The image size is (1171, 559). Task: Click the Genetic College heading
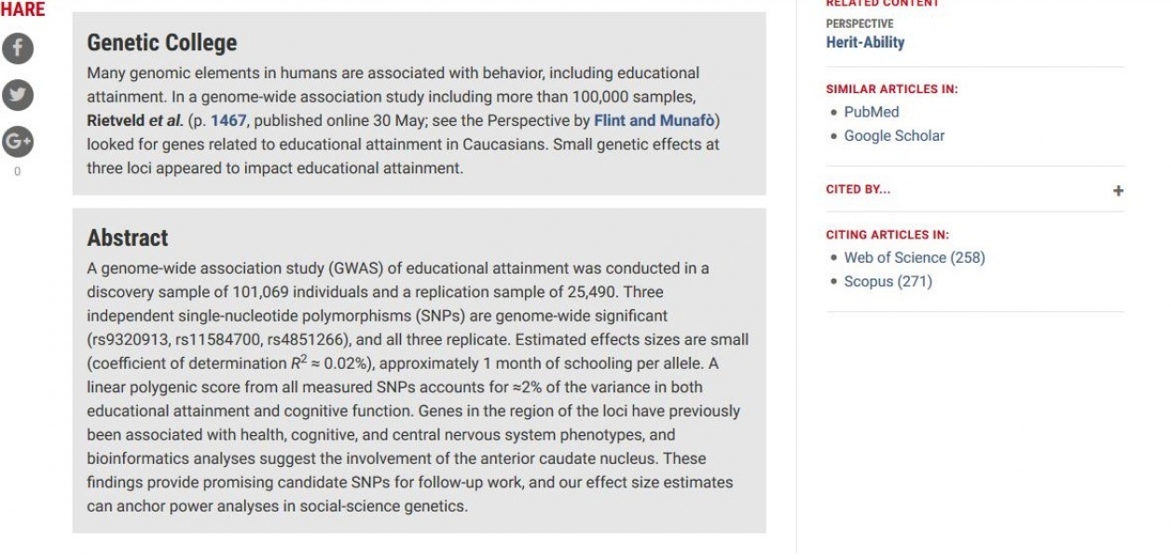pyautogui.click(x=161, y=43)
